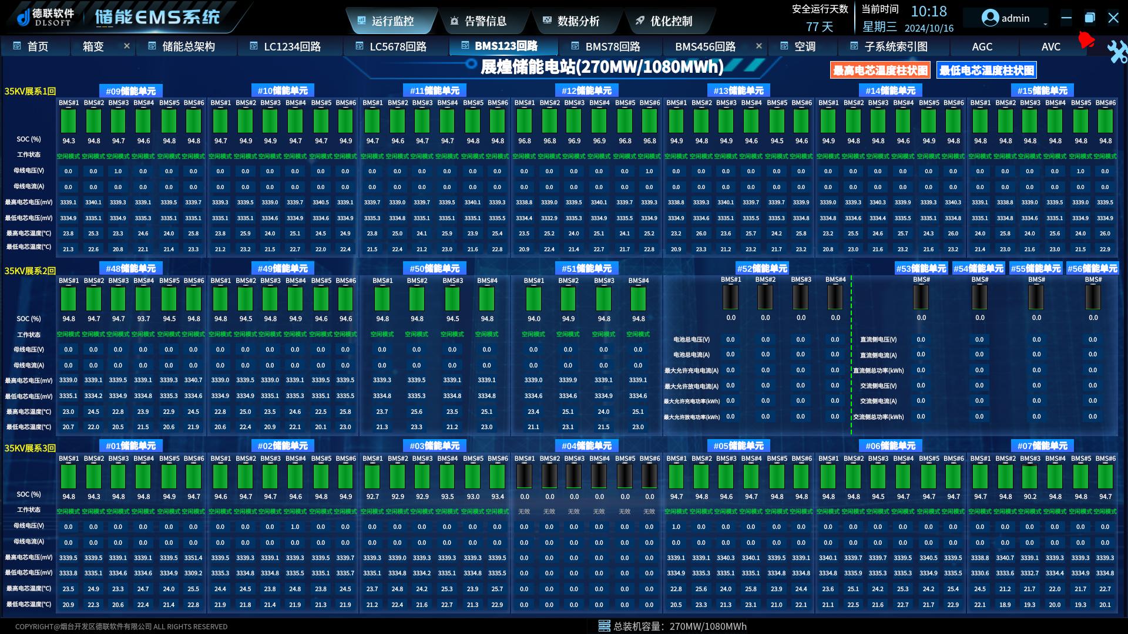Image resolution: width=1128 pixels, height=634 pixels.
Task: Click the #10储能单元 header label
Action: [x=282, y=91]
